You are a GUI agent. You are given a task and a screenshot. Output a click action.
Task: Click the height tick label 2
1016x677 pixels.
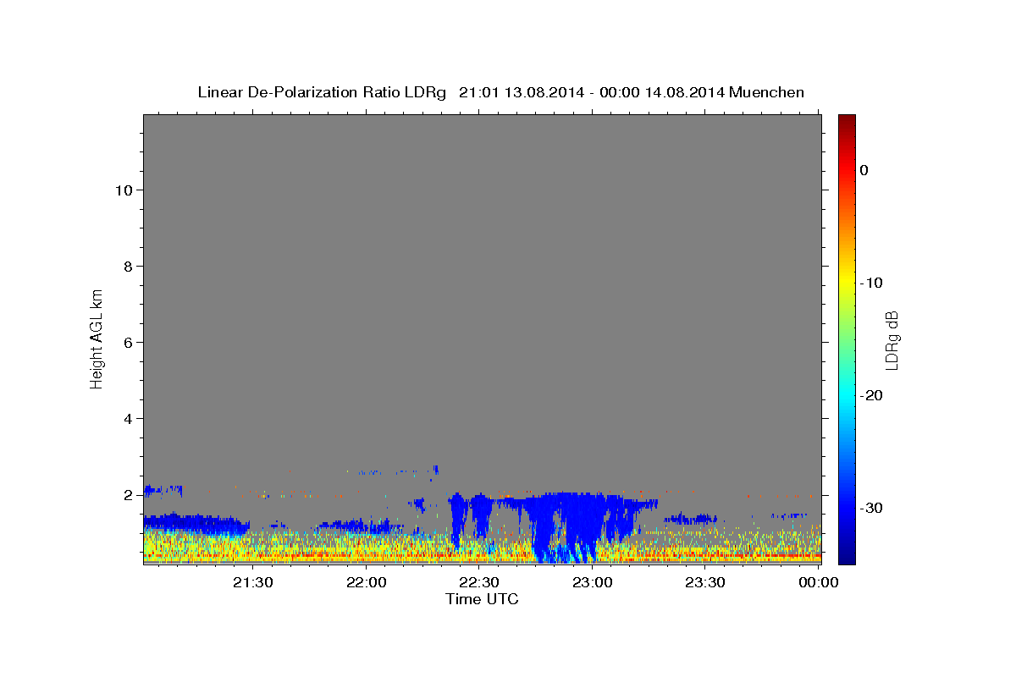(128, 495)
